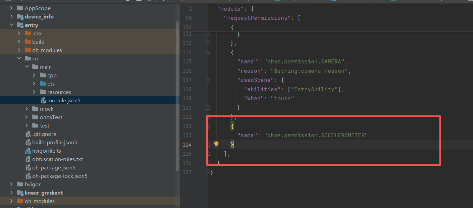Expand the test folder chevron
This screenshot has width=473, height=208.
coord(27,125)
